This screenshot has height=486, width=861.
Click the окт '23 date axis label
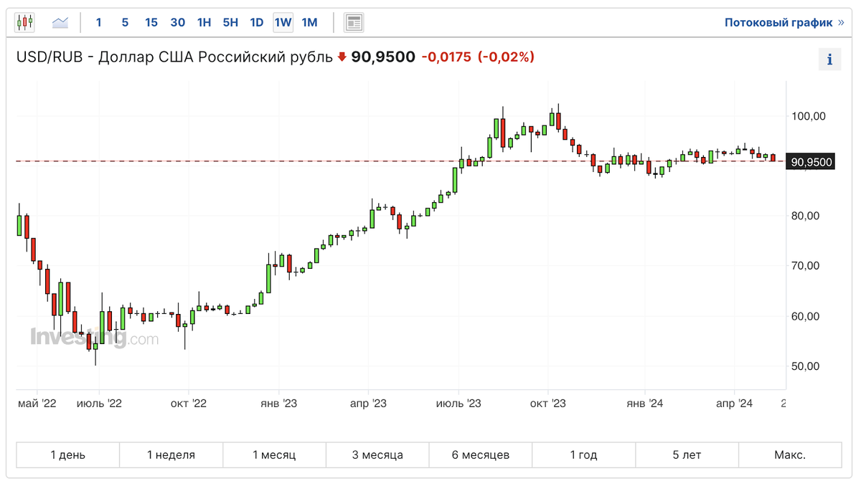548,404
